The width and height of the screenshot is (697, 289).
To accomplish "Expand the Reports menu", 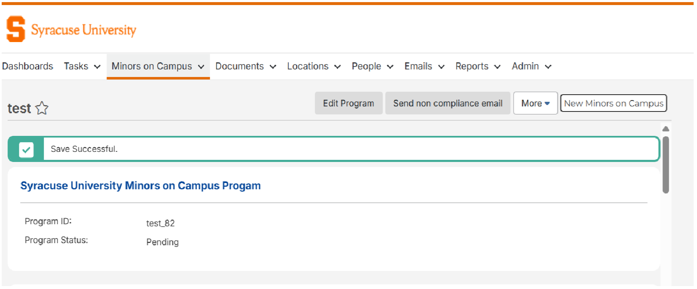I will [477, 66].
